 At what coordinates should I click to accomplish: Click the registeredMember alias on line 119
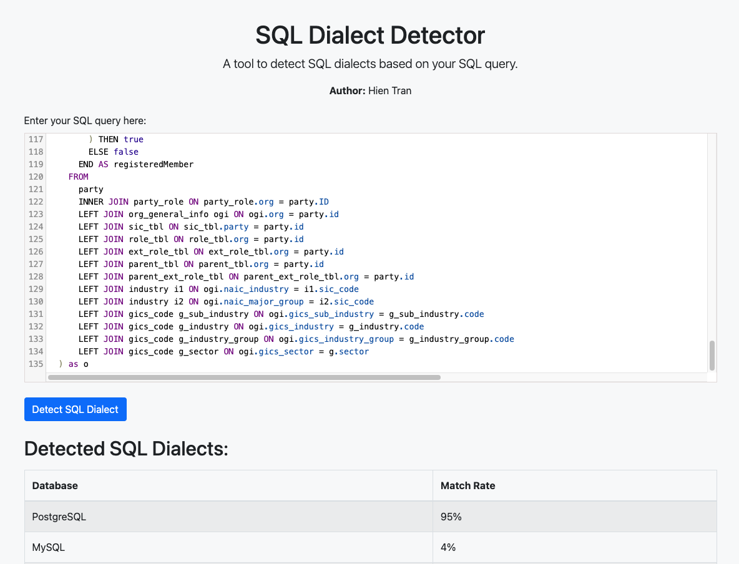pos(154,164)
